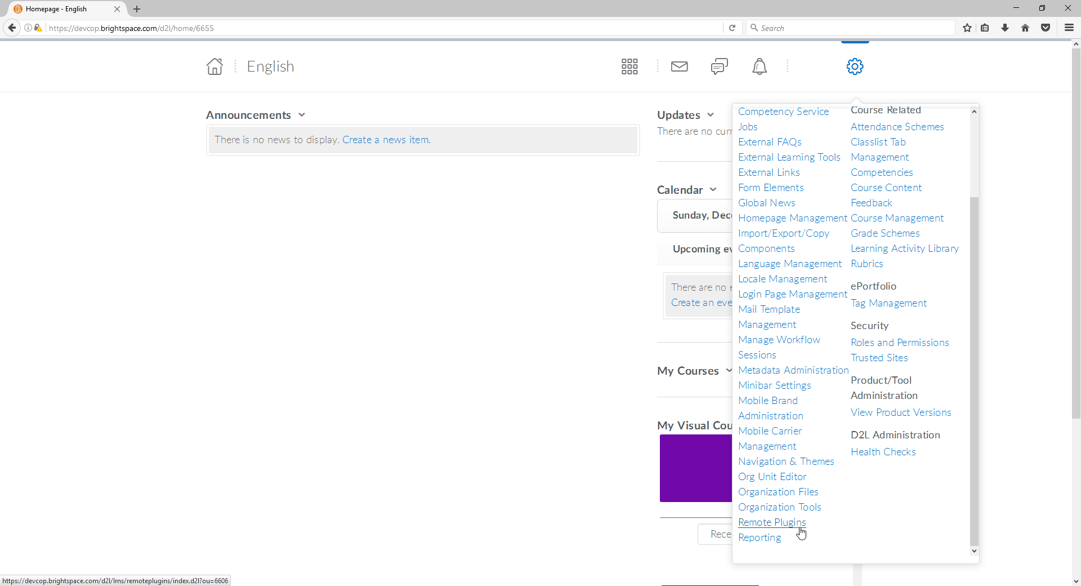This screenshot has height=586, width=1081.
Task: Expand the Calendar dropdown chevron
Action: [x=713, y=189]
